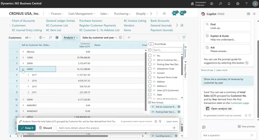Click Open analysis tab button
The height and width of the screenshot is (140, 259).
click(219, 109)
